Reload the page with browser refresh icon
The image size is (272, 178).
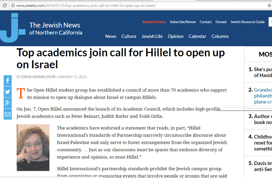click(x=5, y=5)
